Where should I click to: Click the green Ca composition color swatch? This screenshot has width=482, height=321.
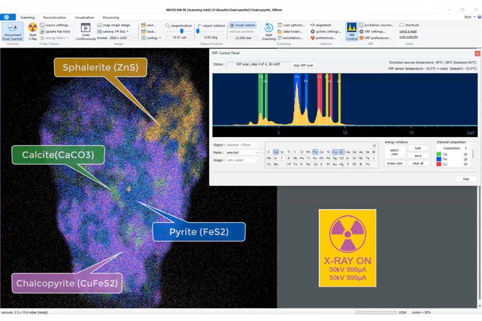tap(439, 154)
